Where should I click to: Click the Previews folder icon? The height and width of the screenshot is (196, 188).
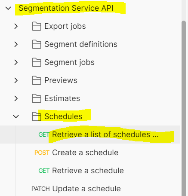(x=37, y=80)
